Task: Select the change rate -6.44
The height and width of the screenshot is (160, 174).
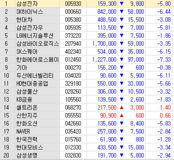Action: pos(164,12)
